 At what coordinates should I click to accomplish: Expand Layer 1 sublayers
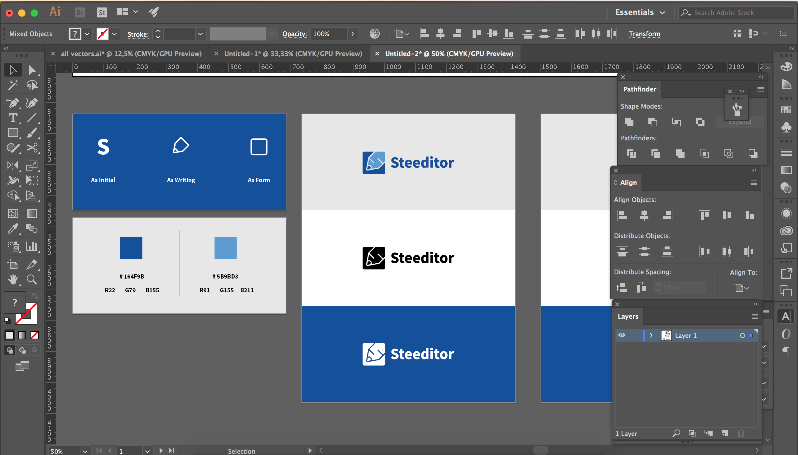(x=651, y=335)
